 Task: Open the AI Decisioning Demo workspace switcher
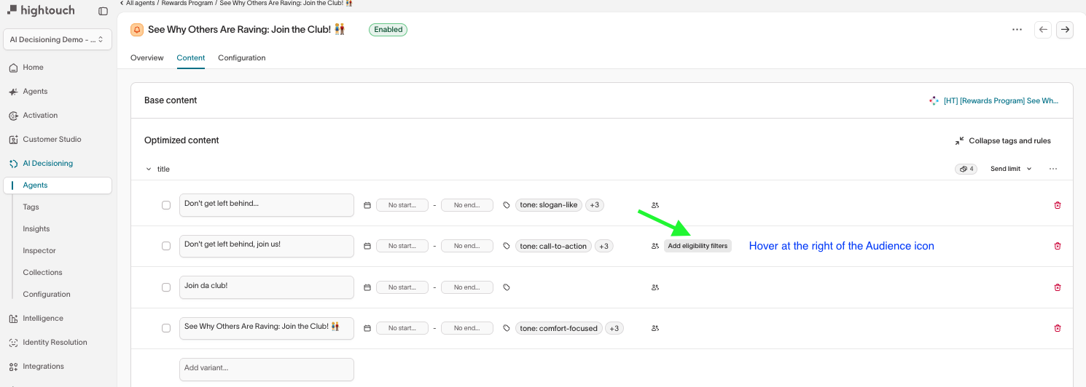[x=58, y=39]
